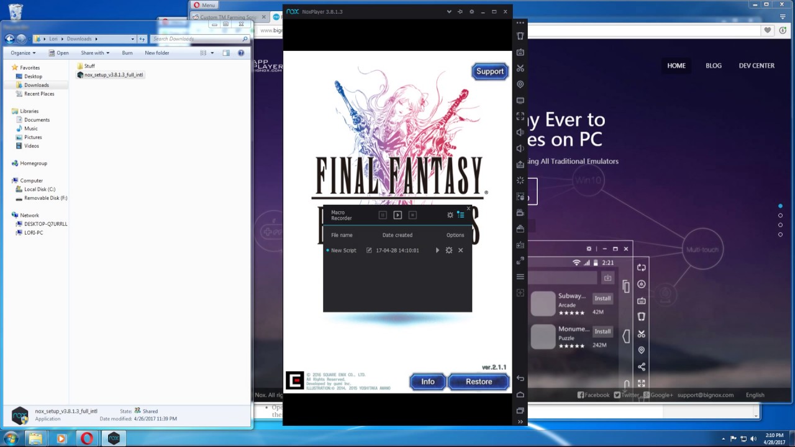Click Burn in Explorer toolbar
795x447 pixels.
click(127, 53)
